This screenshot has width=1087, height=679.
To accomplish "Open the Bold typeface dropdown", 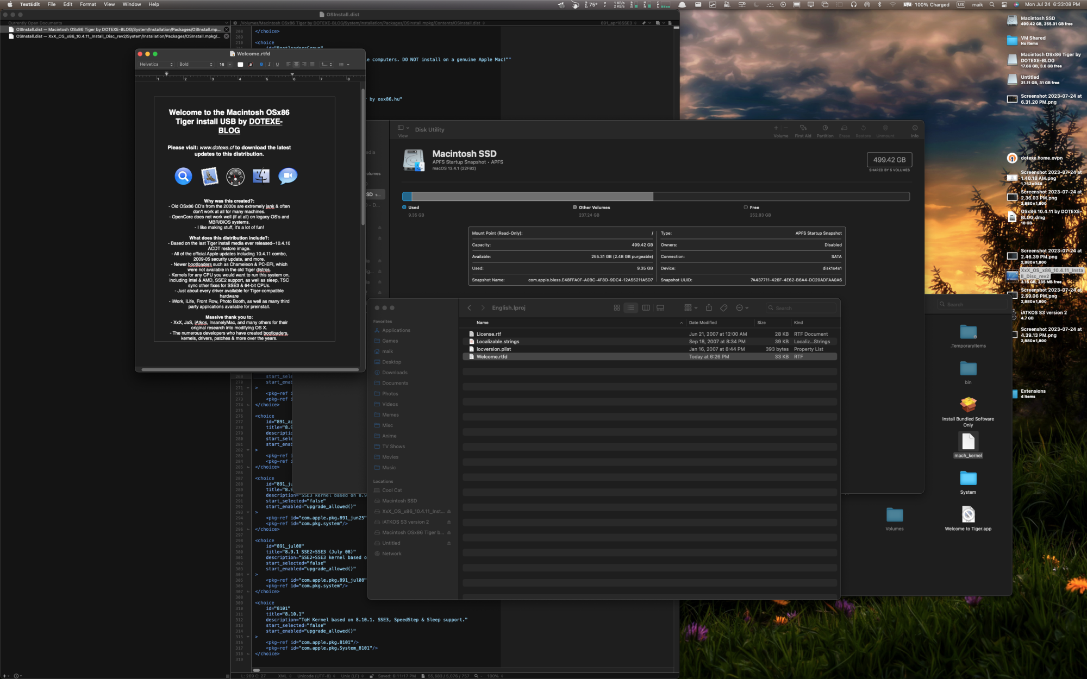I will point(196,64).
